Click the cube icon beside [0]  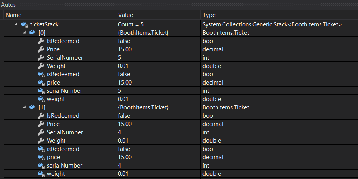[32, 32]
